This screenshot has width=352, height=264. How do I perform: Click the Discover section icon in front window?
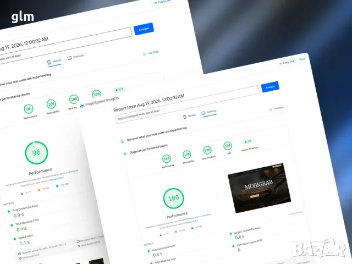pos(122,141)
